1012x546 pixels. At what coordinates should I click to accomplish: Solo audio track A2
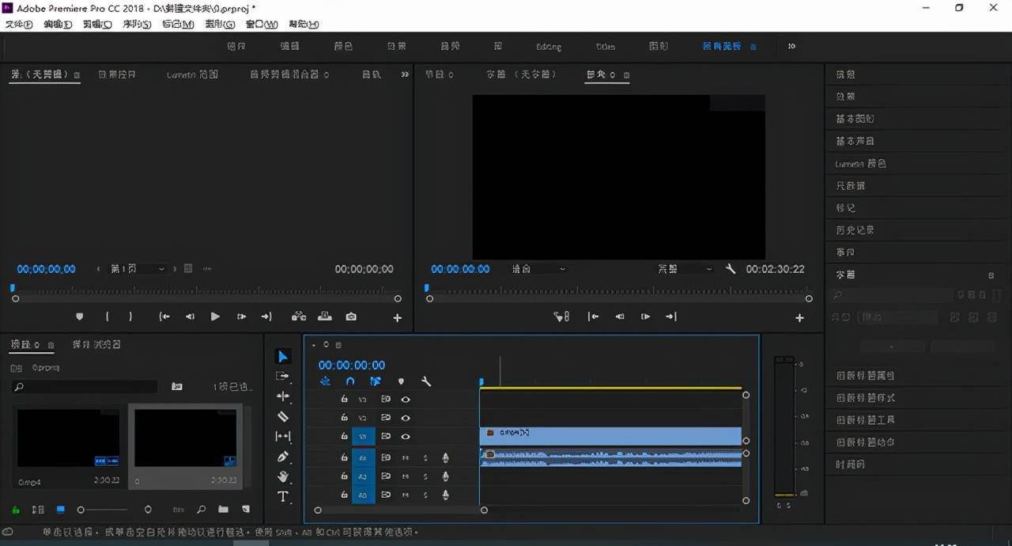(425, 476)
